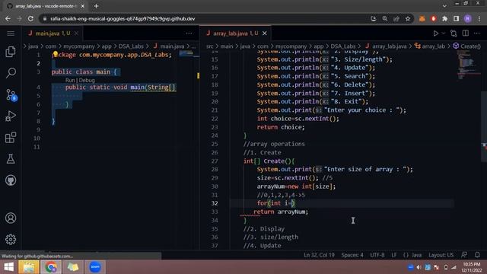Open changes compare icon in editor toolbar
The width and height of the screenshot is (487, 274).
454,33
